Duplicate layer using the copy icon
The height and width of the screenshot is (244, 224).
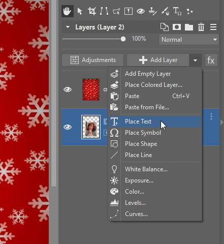165,27
